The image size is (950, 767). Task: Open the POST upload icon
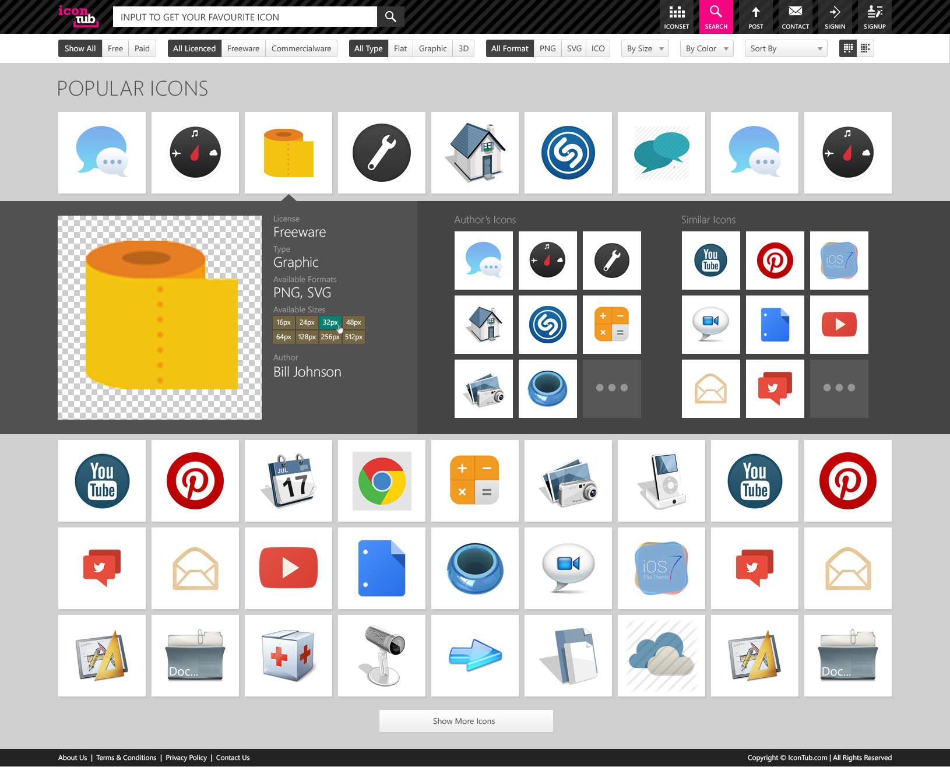pyautogui.click(x=755, y=17)
